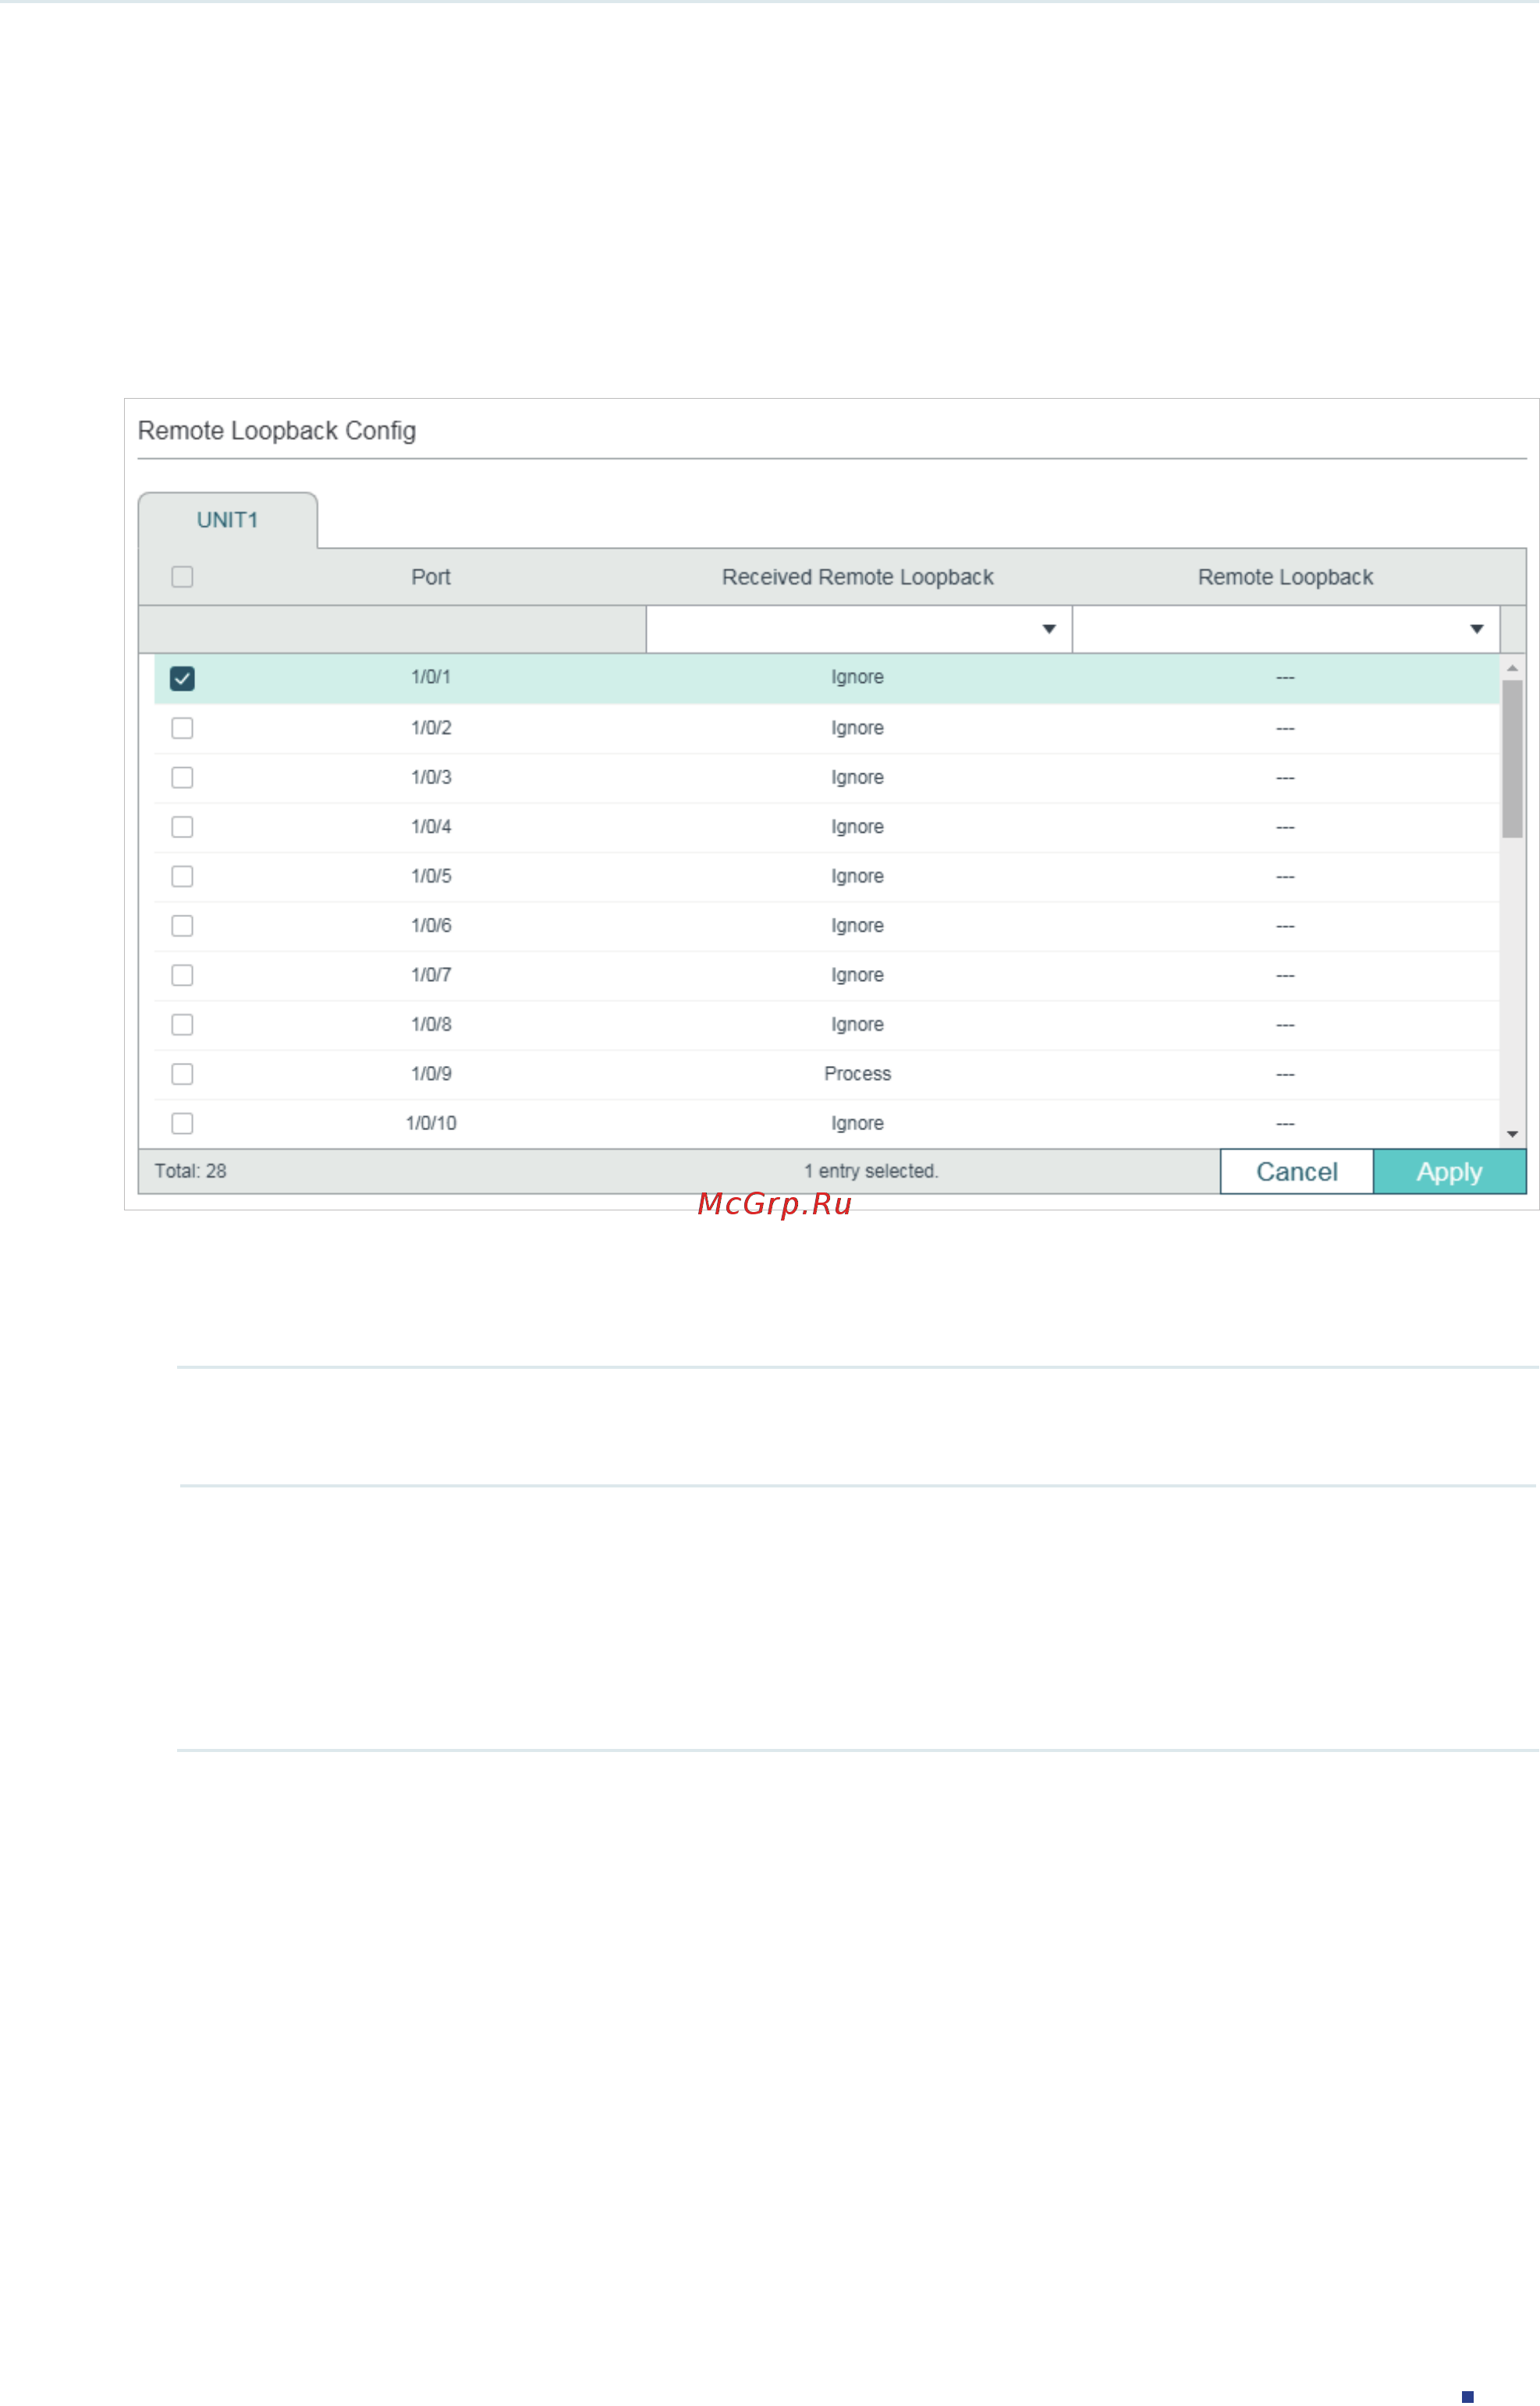1540x2406 pixels.
Task: Click the Received Remote Loopback column header
Action: tap(858, 578)
